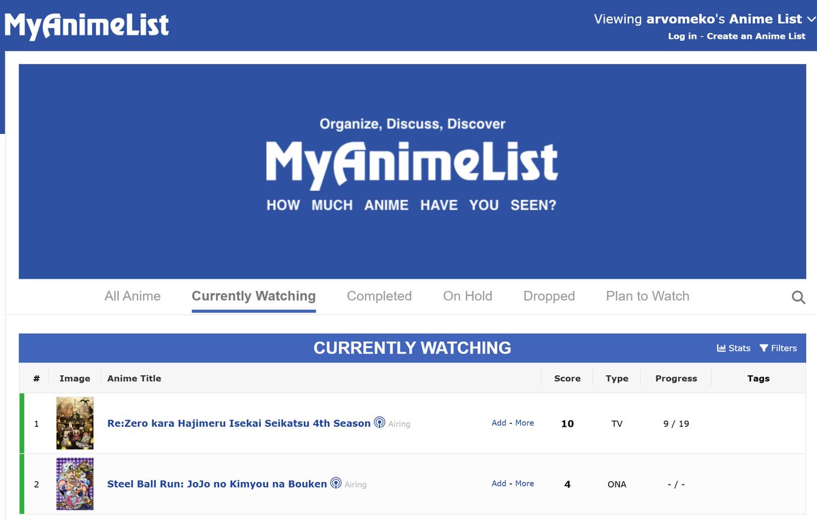Open the Filters funnel button

tap(778, 348)
